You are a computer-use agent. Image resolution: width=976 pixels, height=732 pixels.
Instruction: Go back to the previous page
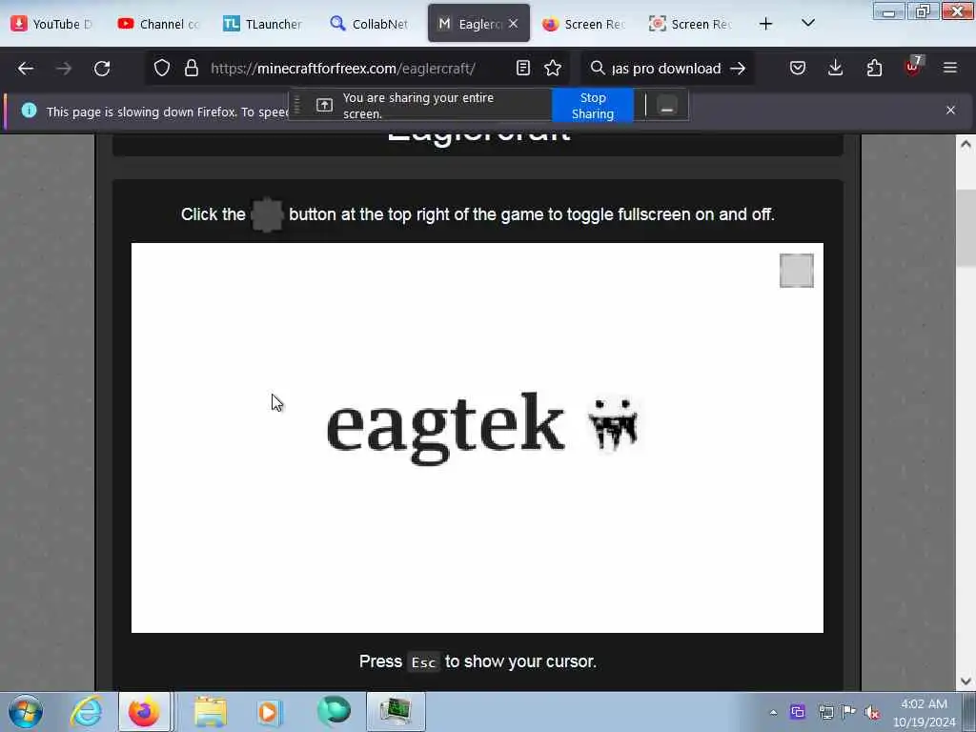pyautogui.click(x=26, y=69)
